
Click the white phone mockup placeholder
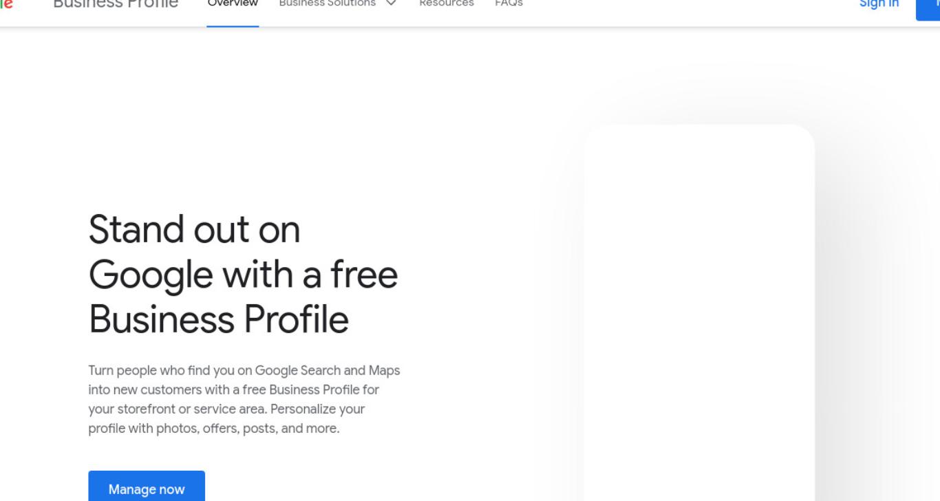699,312
